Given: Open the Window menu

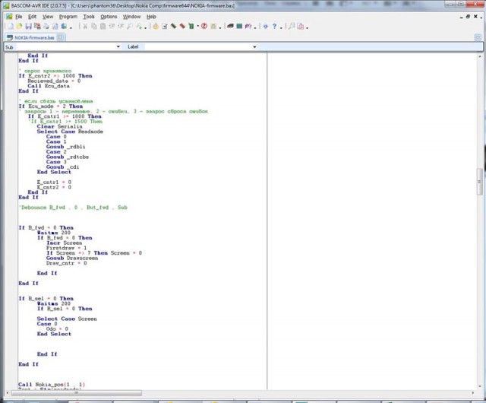Looking at the screenshot, I should [x=131, y=17].
